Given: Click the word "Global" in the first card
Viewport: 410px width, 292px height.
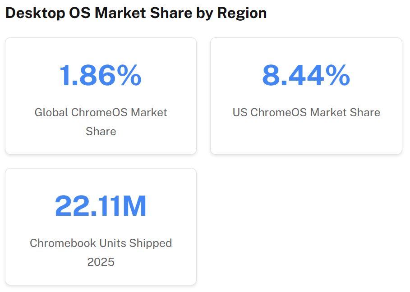Looking at the screenshot, I should (x=51, y=112).
